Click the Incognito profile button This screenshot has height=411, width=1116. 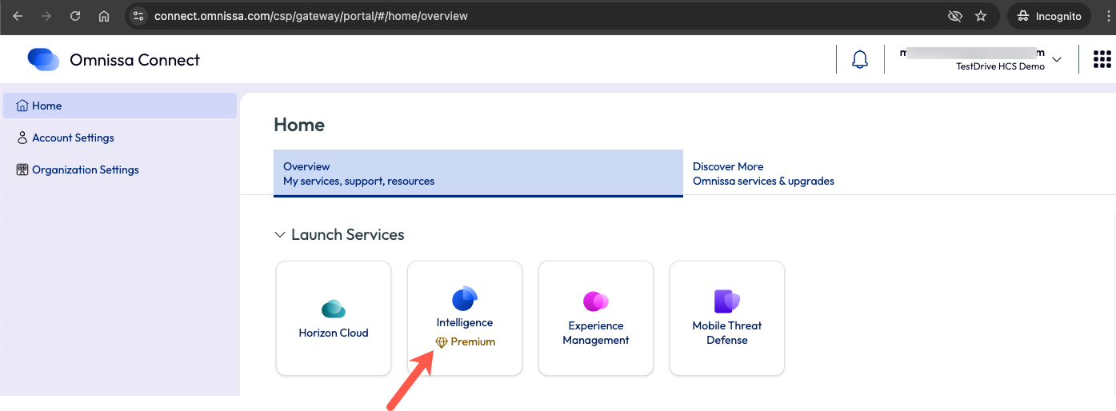[1049, 16]
